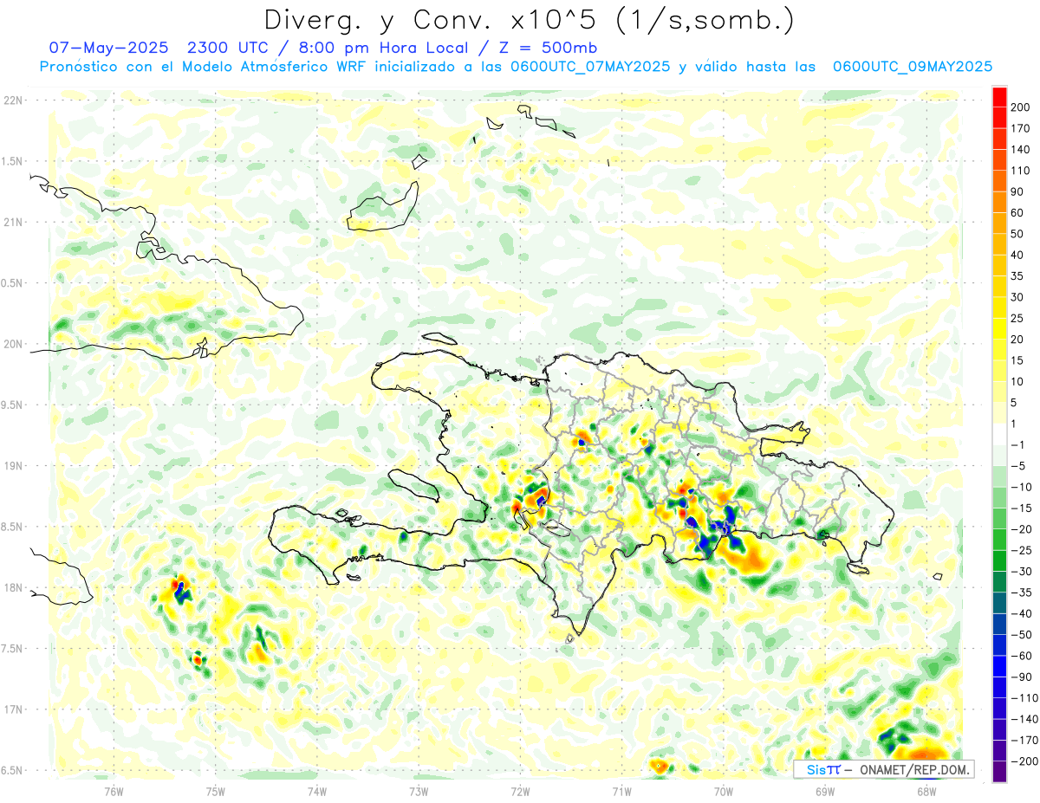The image size is (1040, 803).
Task: Select the green swatch between -20 and -25
Action: click(x=999, y=540)
